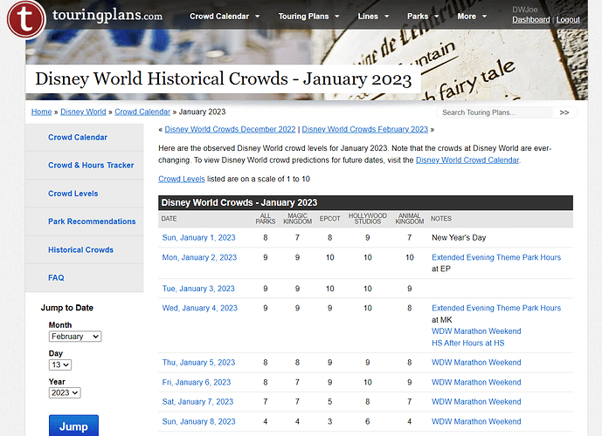The width and height of the screenshot is (602, 436).
Task: Click the Logout link
Action: 568,19
